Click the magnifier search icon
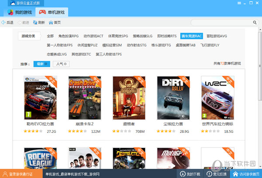The width and height of the screenshot is (262, 178). click(255, 22)
